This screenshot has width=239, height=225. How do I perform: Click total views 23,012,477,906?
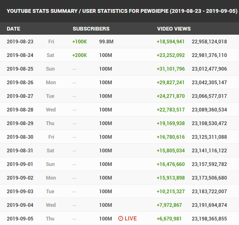[x=209, y=69]
